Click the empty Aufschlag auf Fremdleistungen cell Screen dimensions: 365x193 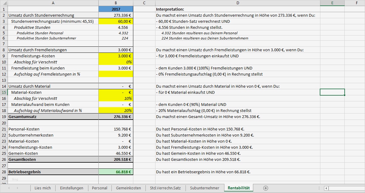(116, 74)
